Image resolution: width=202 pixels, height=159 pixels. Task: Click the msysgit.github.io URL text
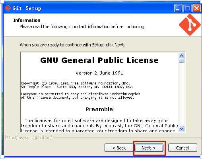(x=28, y=138)
